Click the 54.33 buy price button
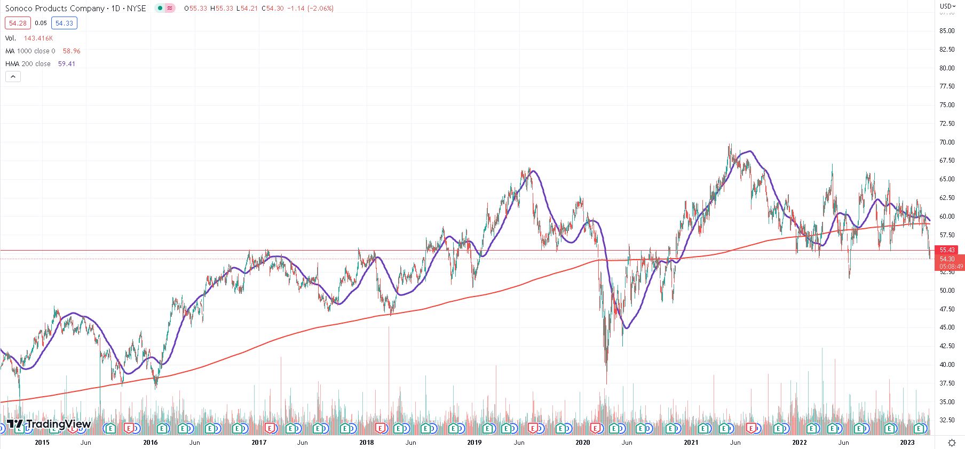The image size is (965, 449). coord(64,23)
